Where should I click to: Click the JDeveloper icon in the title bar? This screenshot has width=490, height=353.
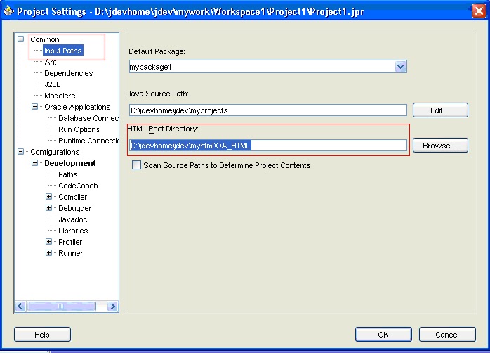click(x=8, y=11)
